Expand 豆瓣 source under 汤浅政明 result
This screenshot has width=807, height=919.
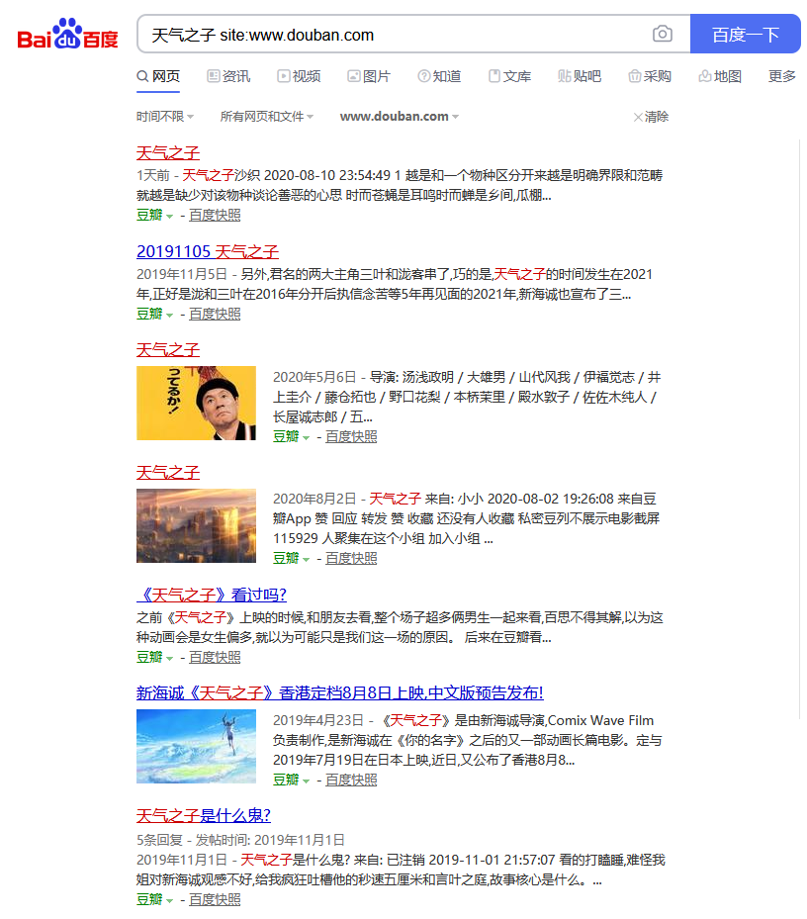coord(292,436)
